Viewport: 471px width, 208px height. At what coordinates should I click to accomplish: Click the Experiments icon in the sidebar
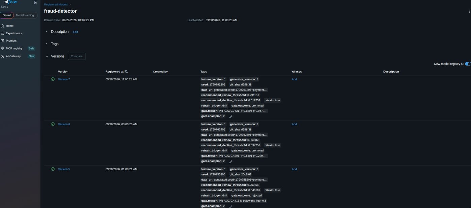coord(2,33)
